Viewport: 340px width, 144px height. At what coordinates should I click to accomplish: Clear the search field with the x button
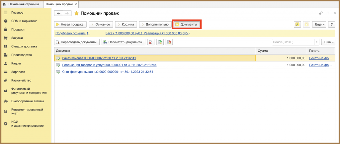[x=316, y=42]
